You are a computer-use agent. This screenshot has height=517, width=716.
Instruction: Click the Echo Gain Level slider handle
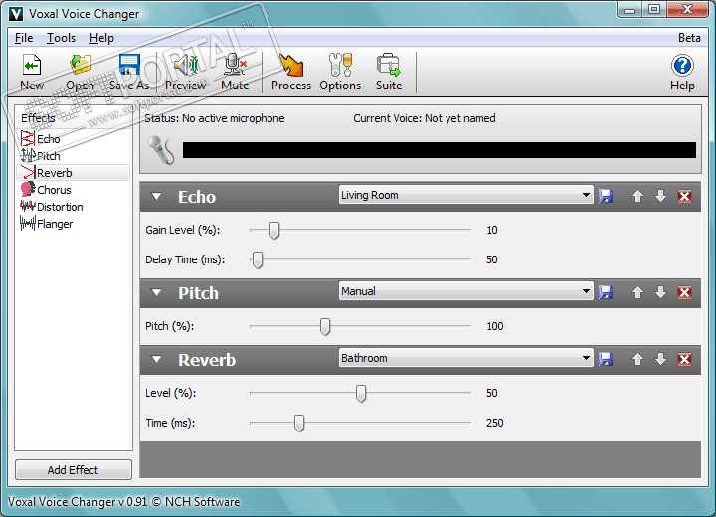[x=274, y=231]
